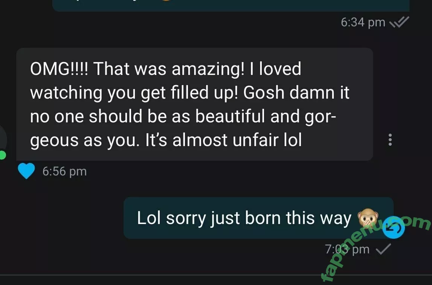Open the sender's avatar at the left edge
The image size is (432, 285).
[3, 140]
